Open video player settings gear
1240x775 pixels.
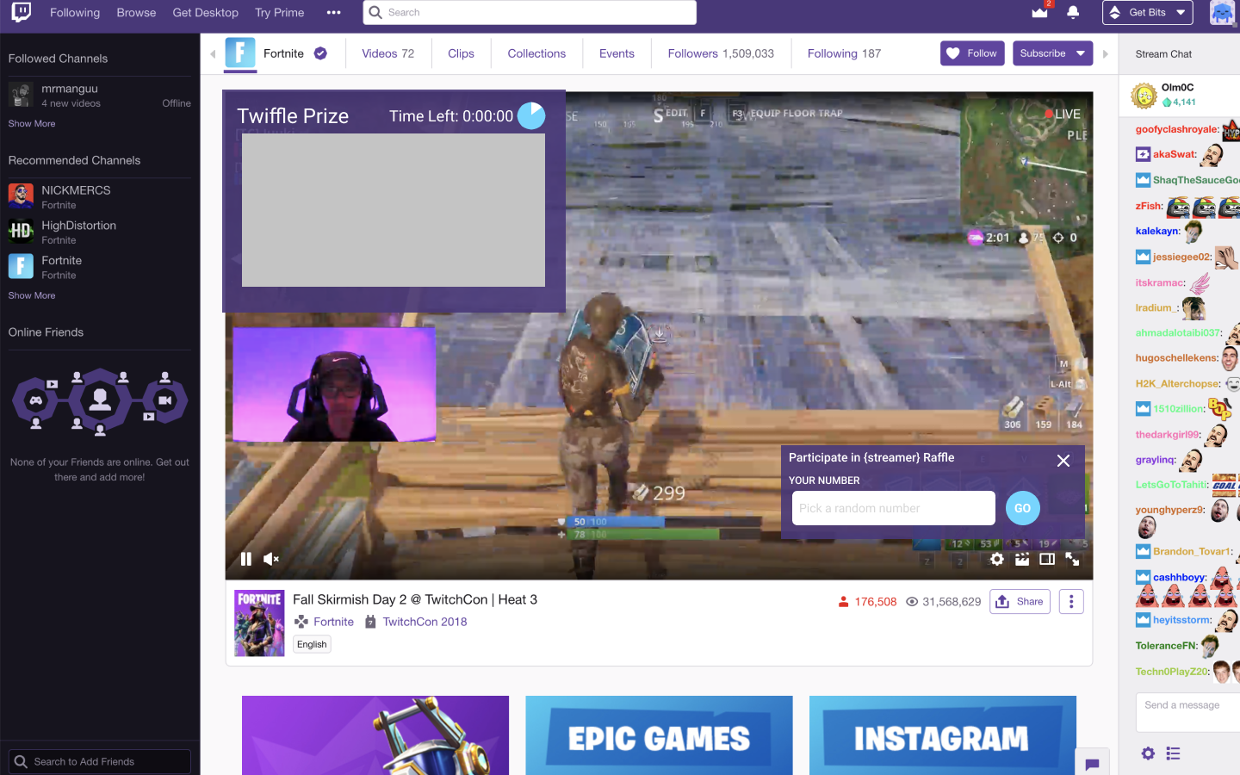tap(997, 559)
